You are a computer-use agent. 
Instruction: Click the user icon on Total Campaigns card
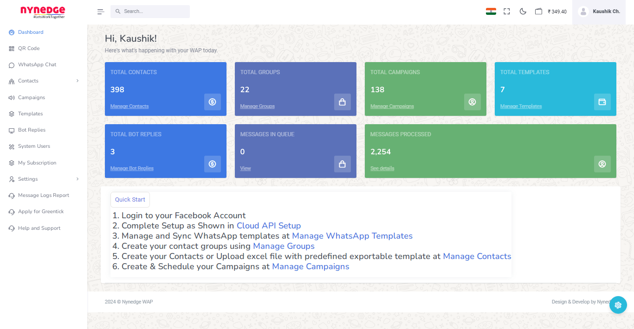click(x=472, y=102)
